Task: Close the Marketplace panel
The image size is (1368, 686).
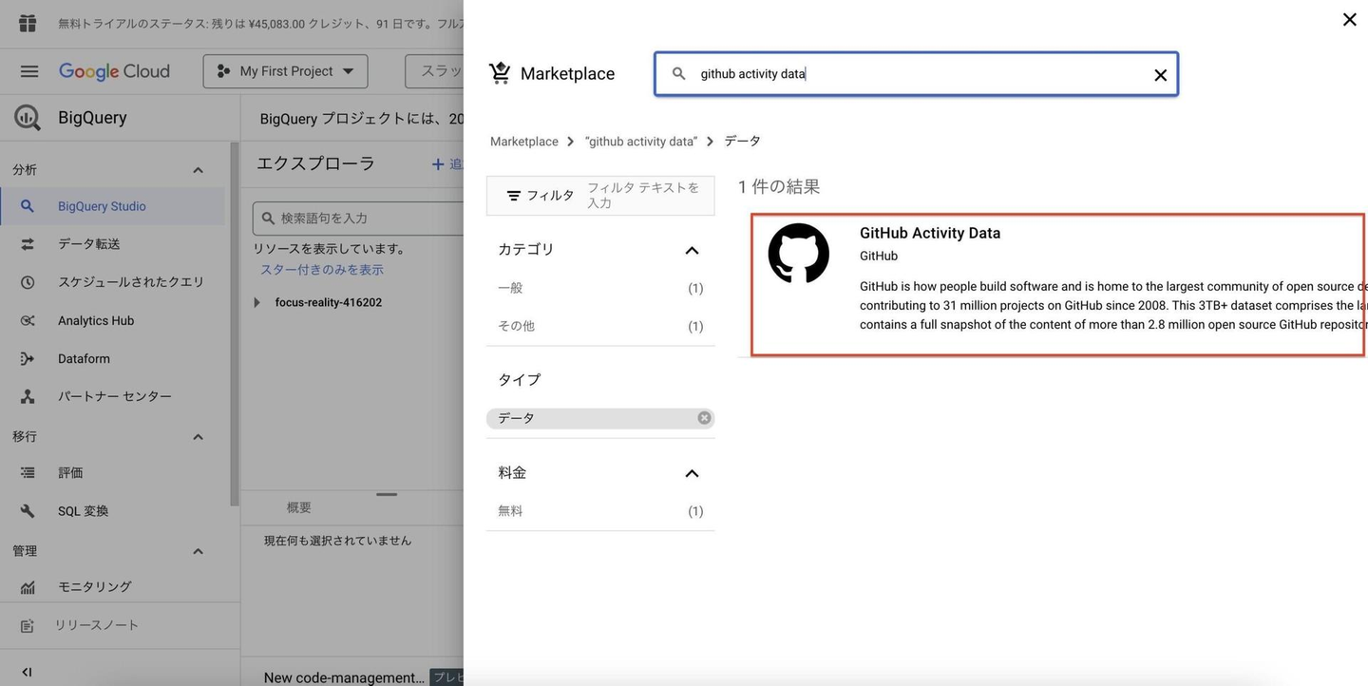Action: coord(1349,19)
